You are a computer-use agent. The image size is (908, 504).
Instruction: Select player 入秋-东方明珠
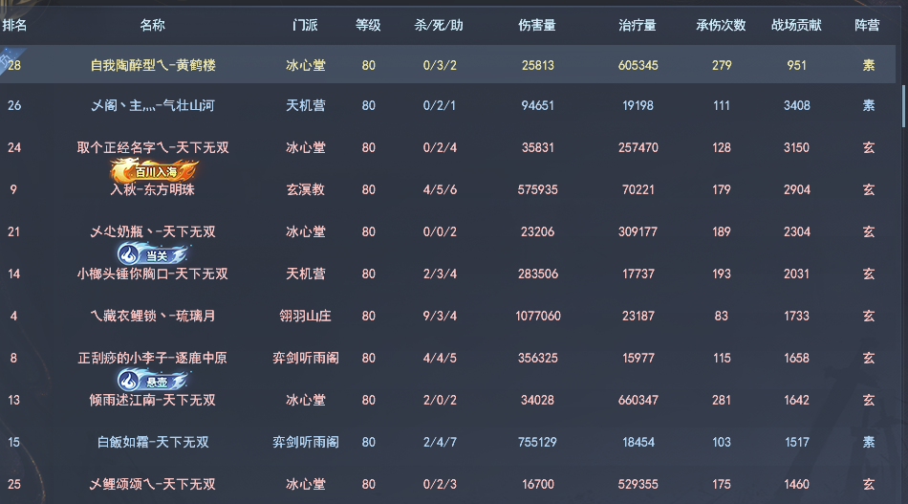click(153, 190)
